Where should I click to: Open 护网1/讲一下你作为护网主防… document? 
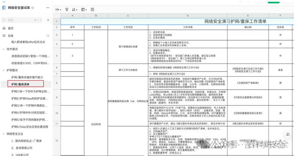click(30, 91)
